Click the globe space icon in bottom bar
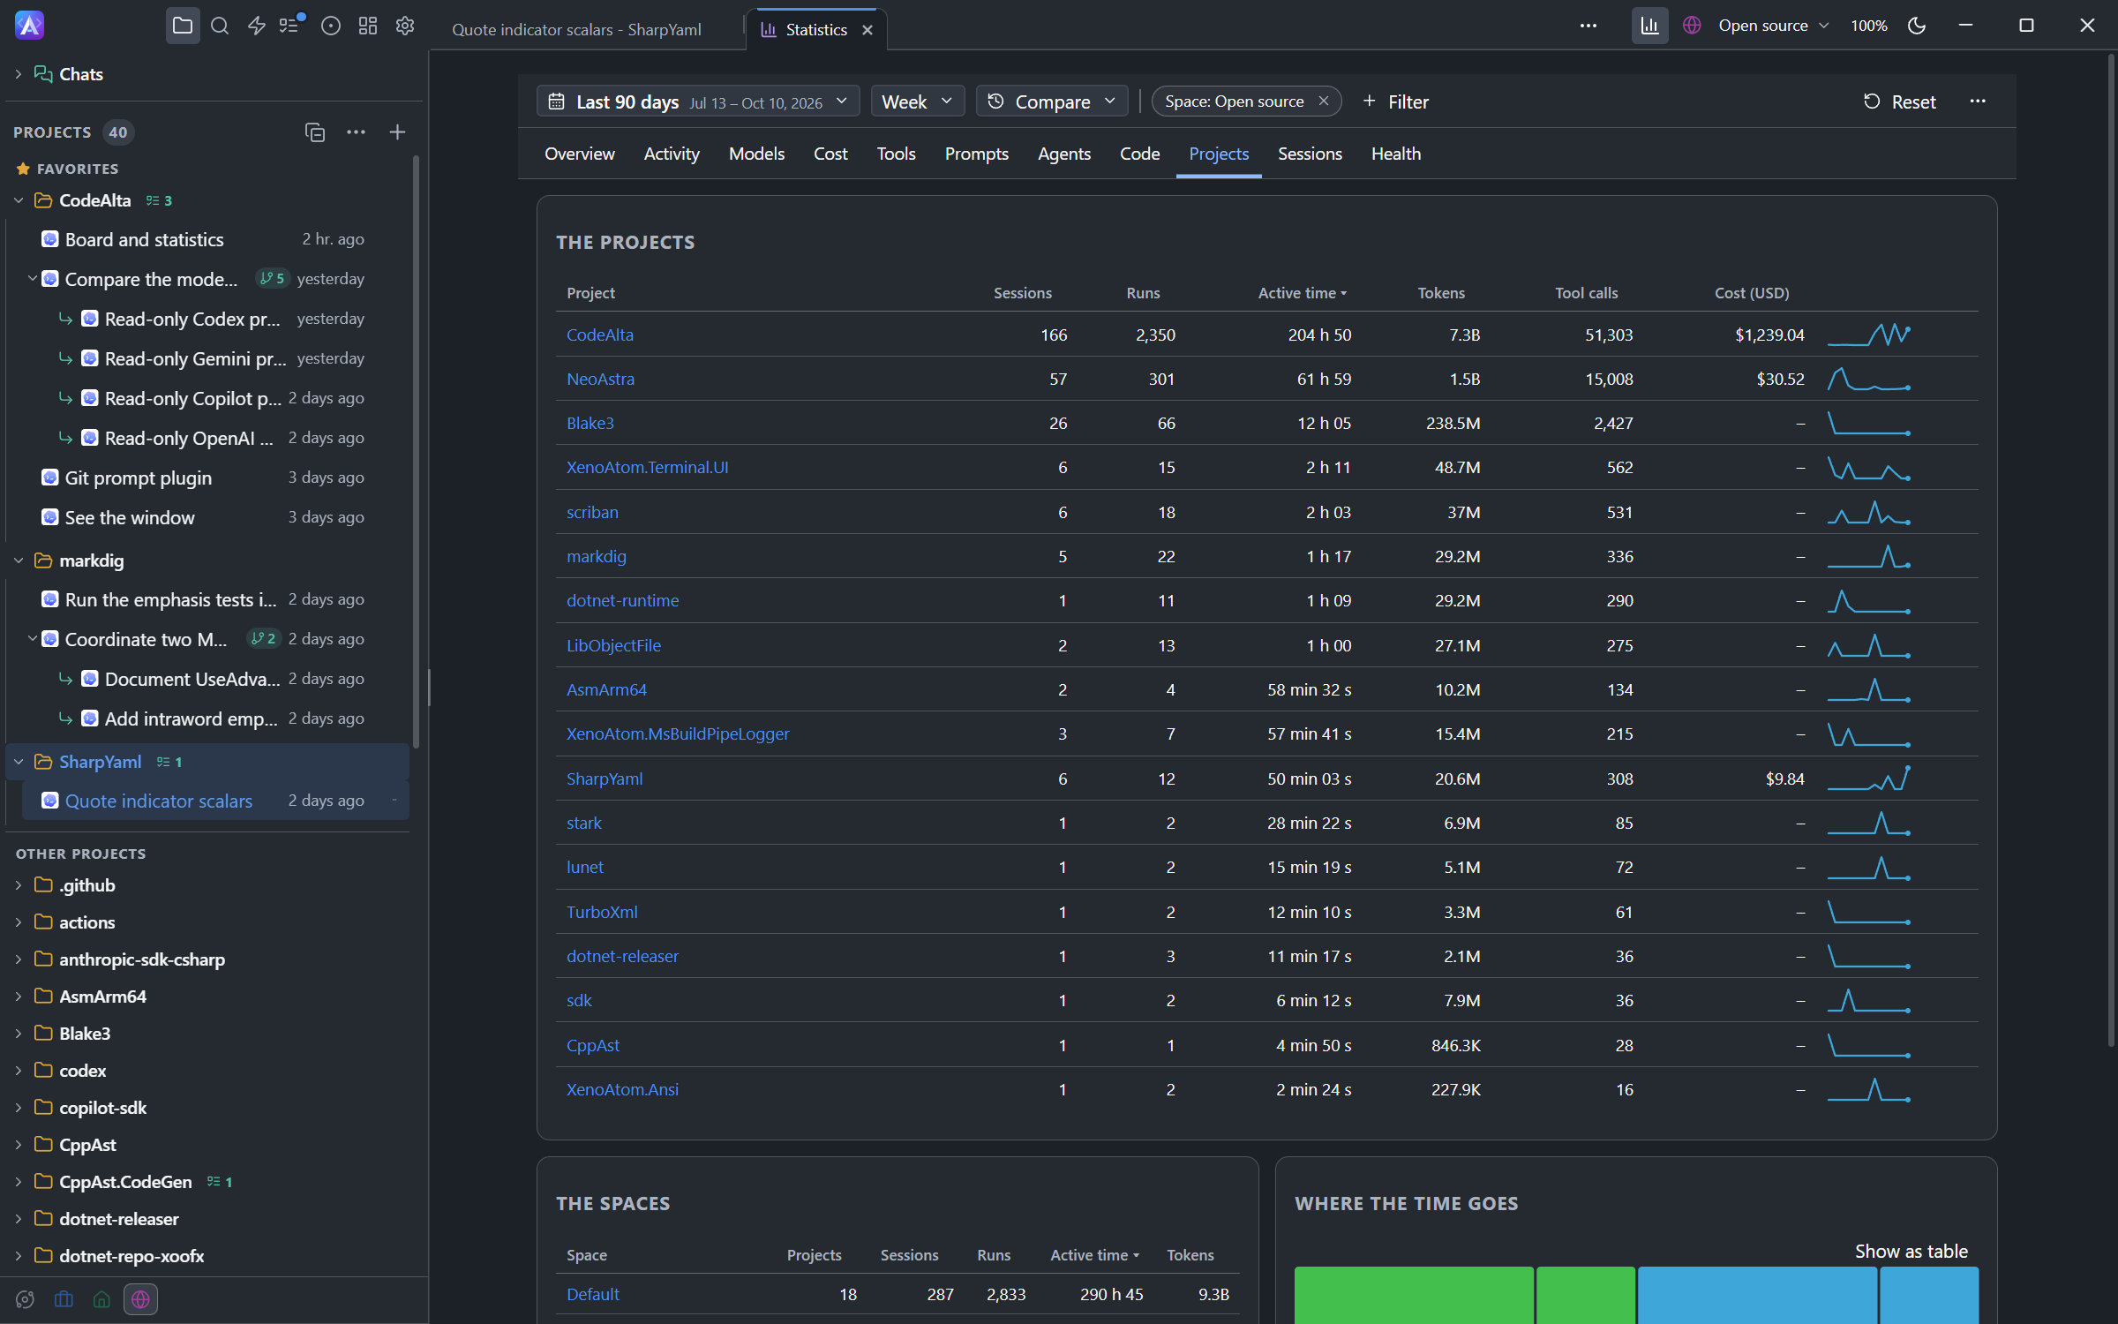Viewport: 2118px width, 1324px height. (x=140, y=1299)
